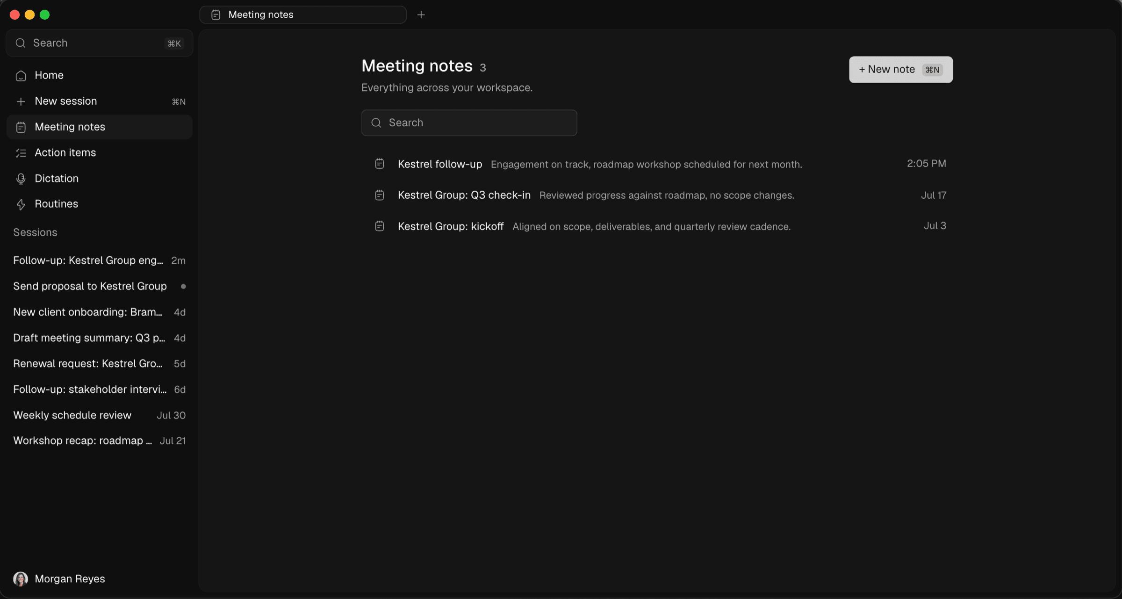Focus the sidebar Search box
The width and height of the screenshot is (1122, 599).
tap(100, 43)
